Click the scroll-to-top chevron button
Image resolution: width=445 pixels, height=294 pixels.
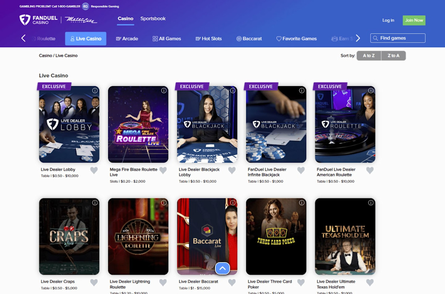click(x=223, y=268)
